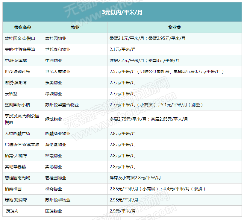The image size is (244, 220).
Task: Click '中洲物业' property company cell
Action: [x=75, y=60]
